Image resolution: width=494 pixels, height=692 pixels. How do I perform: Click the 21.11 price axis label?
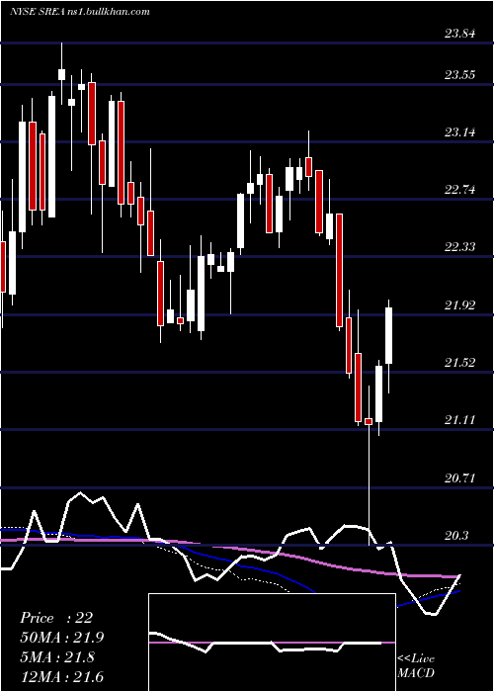[x=460, y=420]
